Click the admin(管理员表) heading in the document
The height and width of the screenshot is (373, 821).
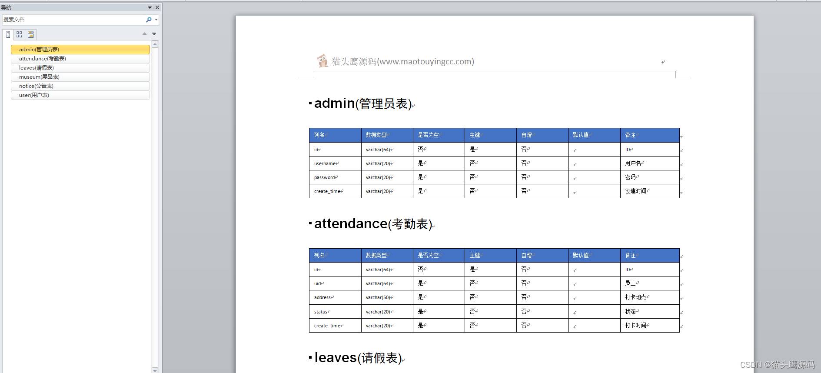coord(362,103)
